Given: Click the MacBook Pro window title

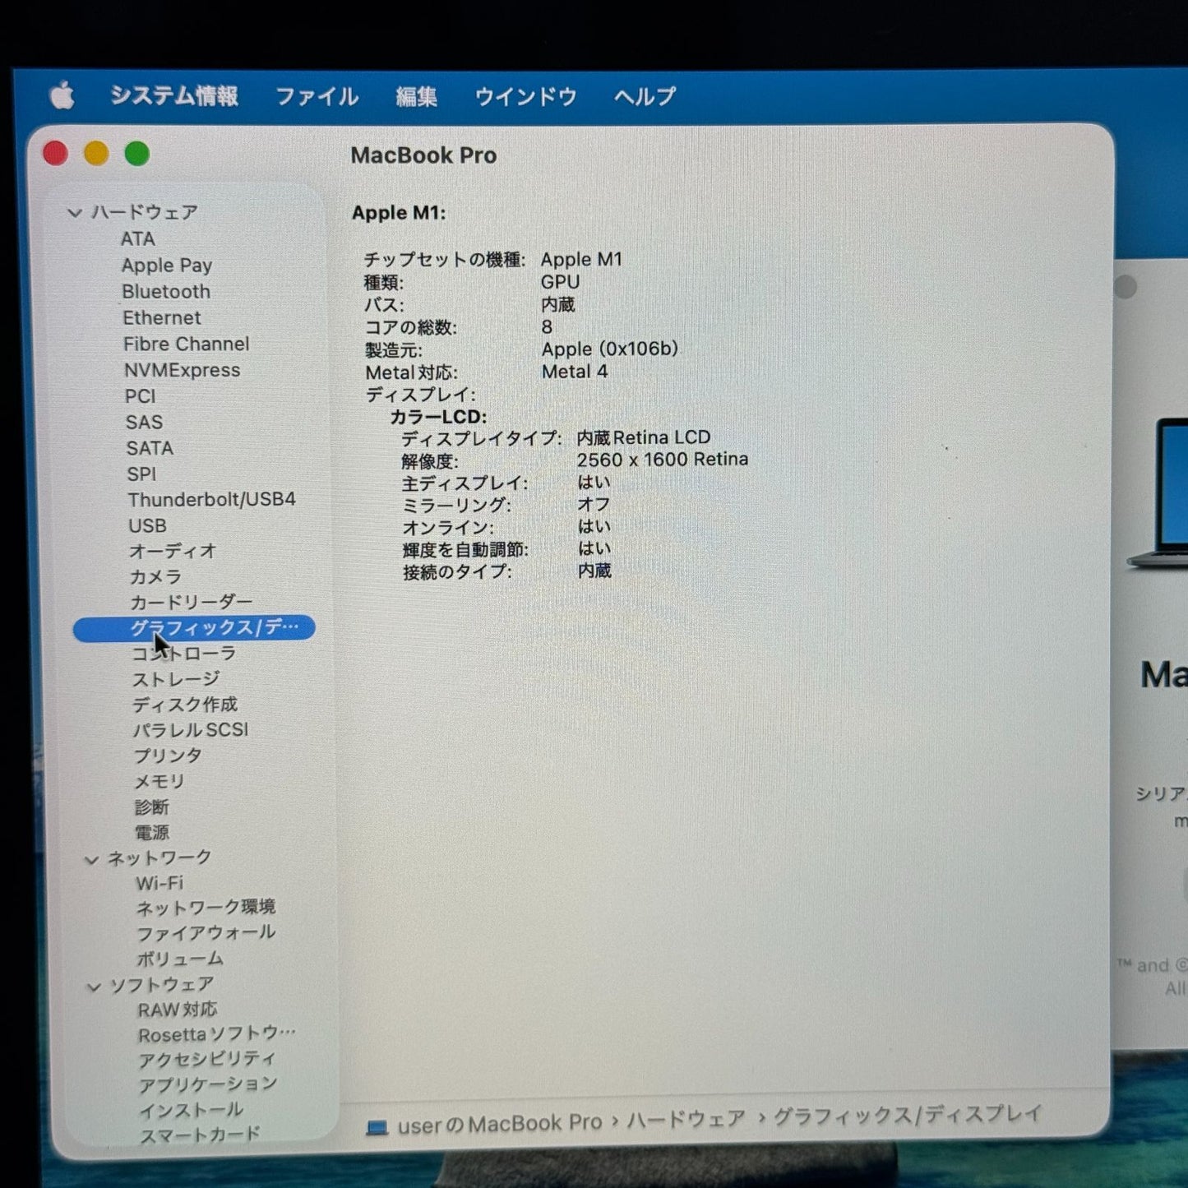Looking at the screenshot, I should pos(423,155).
